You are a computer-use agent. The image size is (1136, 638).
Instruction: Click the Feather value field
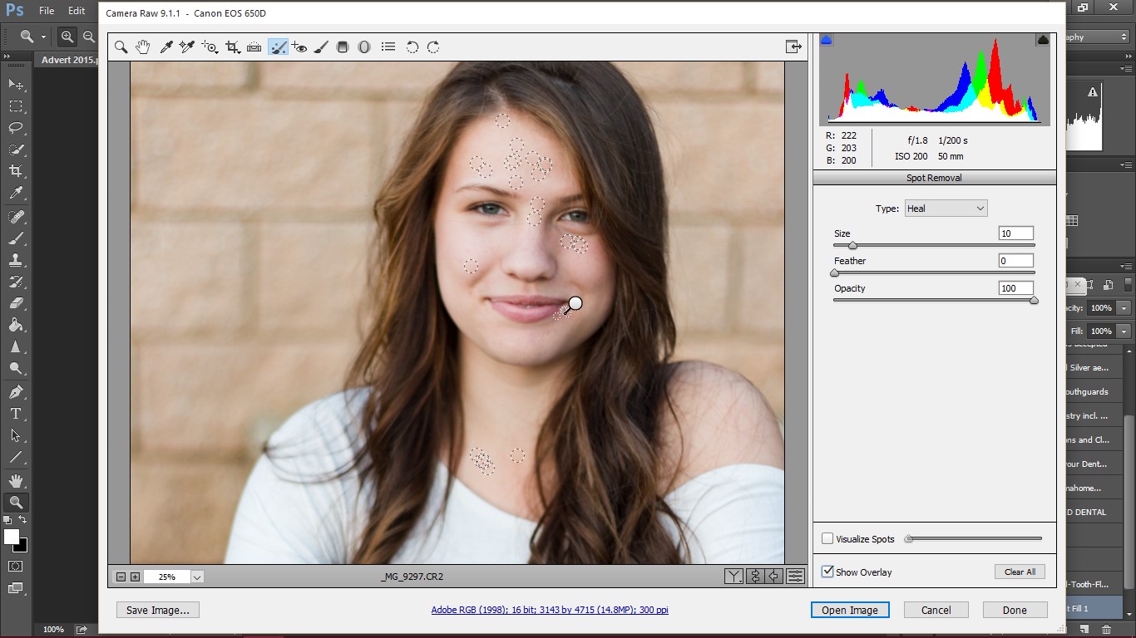tap(1015, 261)
